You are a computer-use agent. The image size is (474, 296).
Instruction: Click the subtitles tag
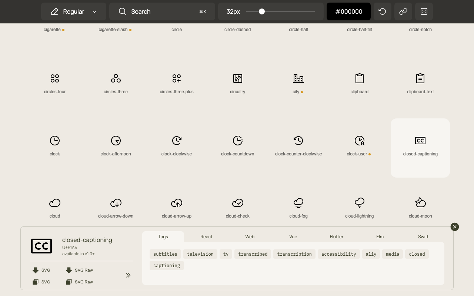click(165, 254)
